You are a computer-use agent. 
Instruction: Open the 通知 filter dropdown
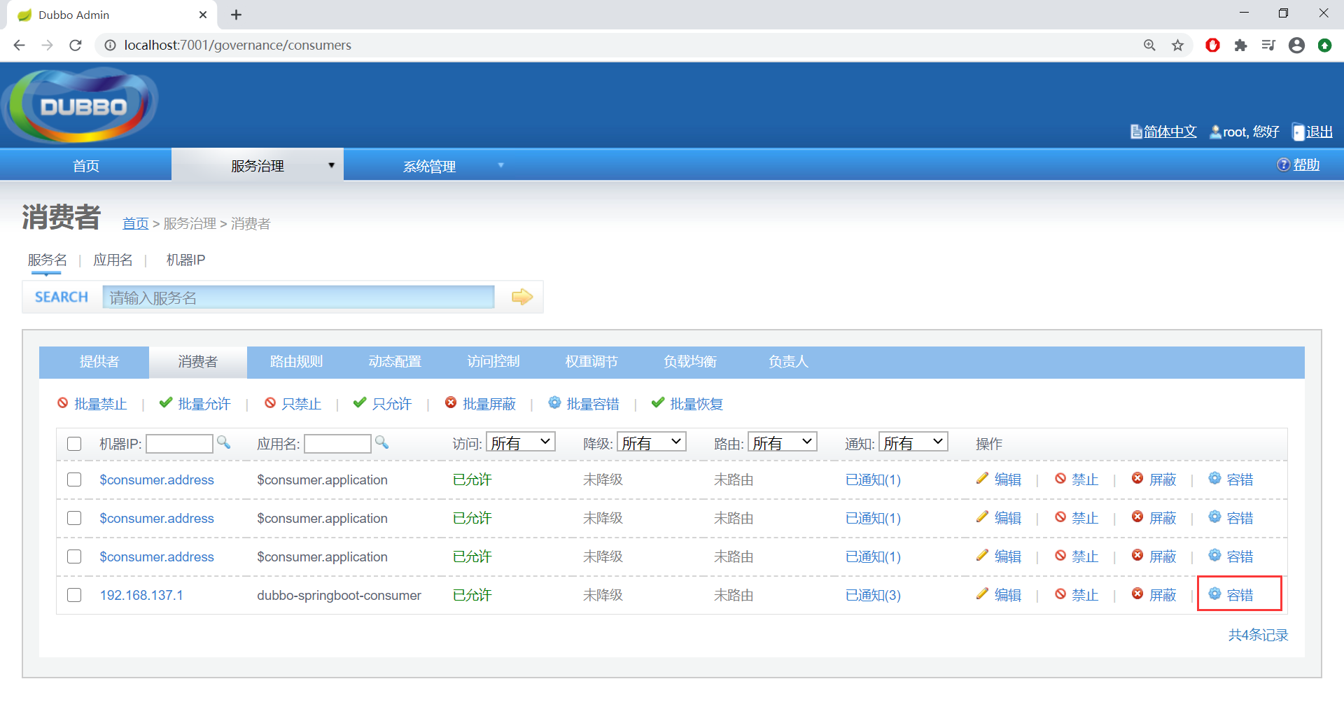[x=913, y=442]
